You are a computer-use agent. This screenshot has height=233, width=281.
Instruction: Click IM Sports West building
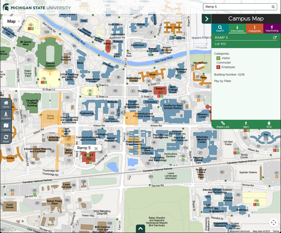[26, 43]
